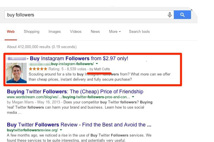Go to the Videos tab

pos(76,32)
